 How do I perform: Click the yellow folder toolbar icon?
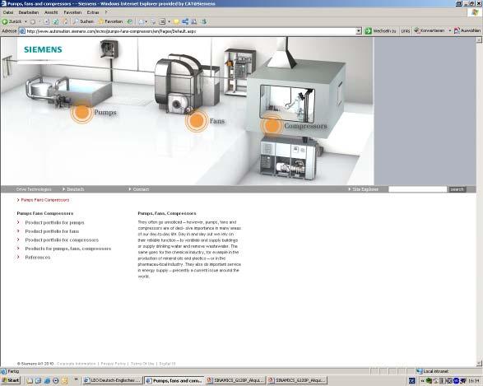coord(177,21)
